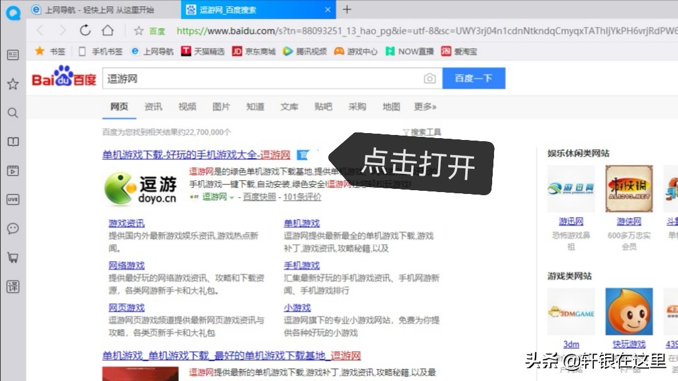Open the 京东商城 bookmark
Screen dimensions: 678x381
(254, 51)
